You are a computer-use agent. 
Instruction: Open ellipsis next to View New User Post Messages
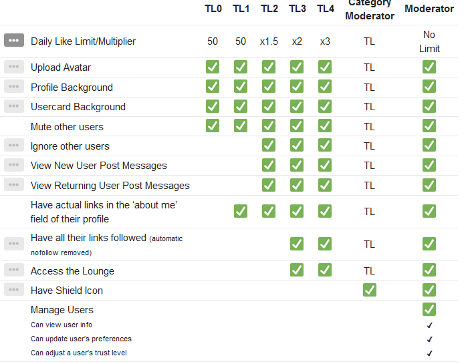pos(14,165)
